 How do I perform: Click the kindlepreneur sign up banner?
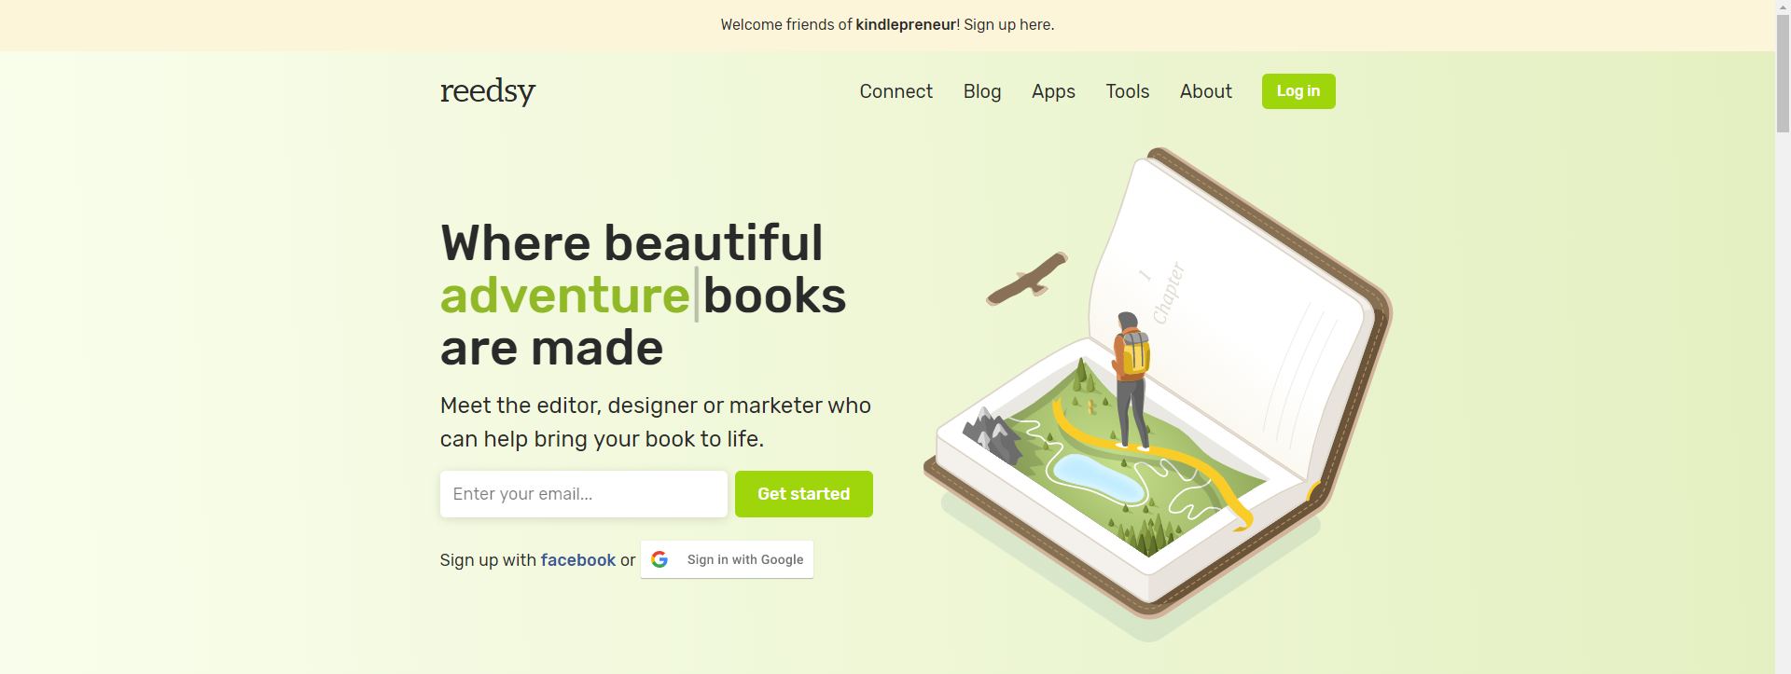click(x=887, y=25)
